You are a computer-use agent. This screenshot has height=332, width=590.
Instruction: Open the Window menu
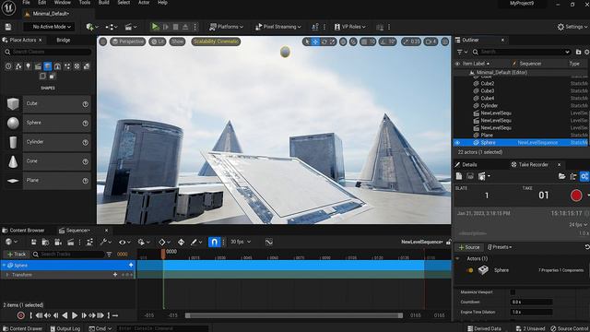pyautogui.click(x=63, y=3)
